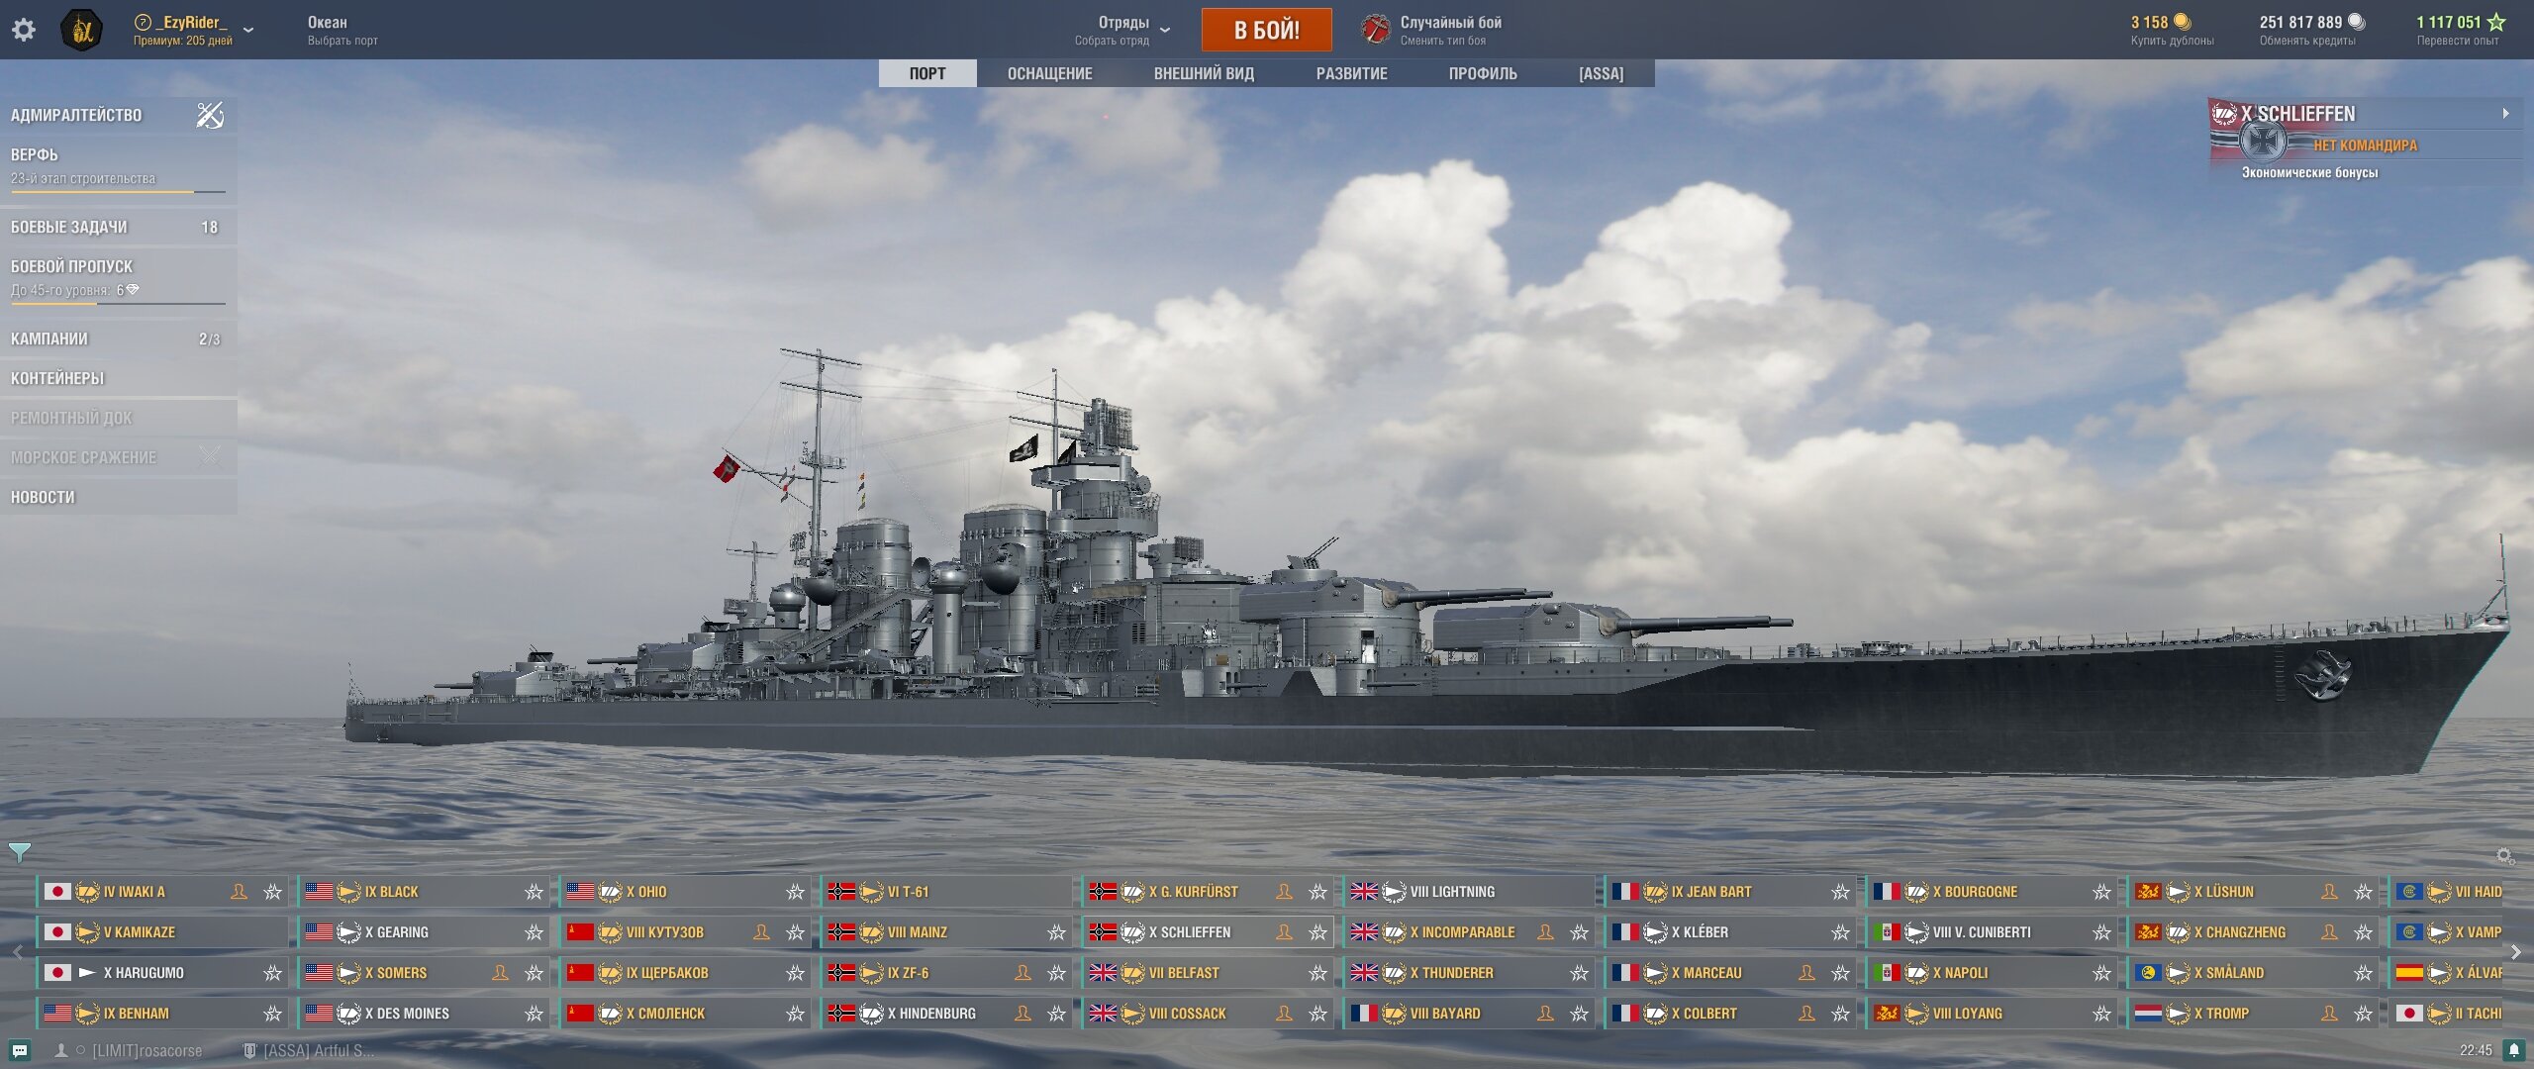The width and height of the screenshot is (2534, 1069).
Task: Convert experience via 1 117 051 counter
Action: click(2460, 30)
